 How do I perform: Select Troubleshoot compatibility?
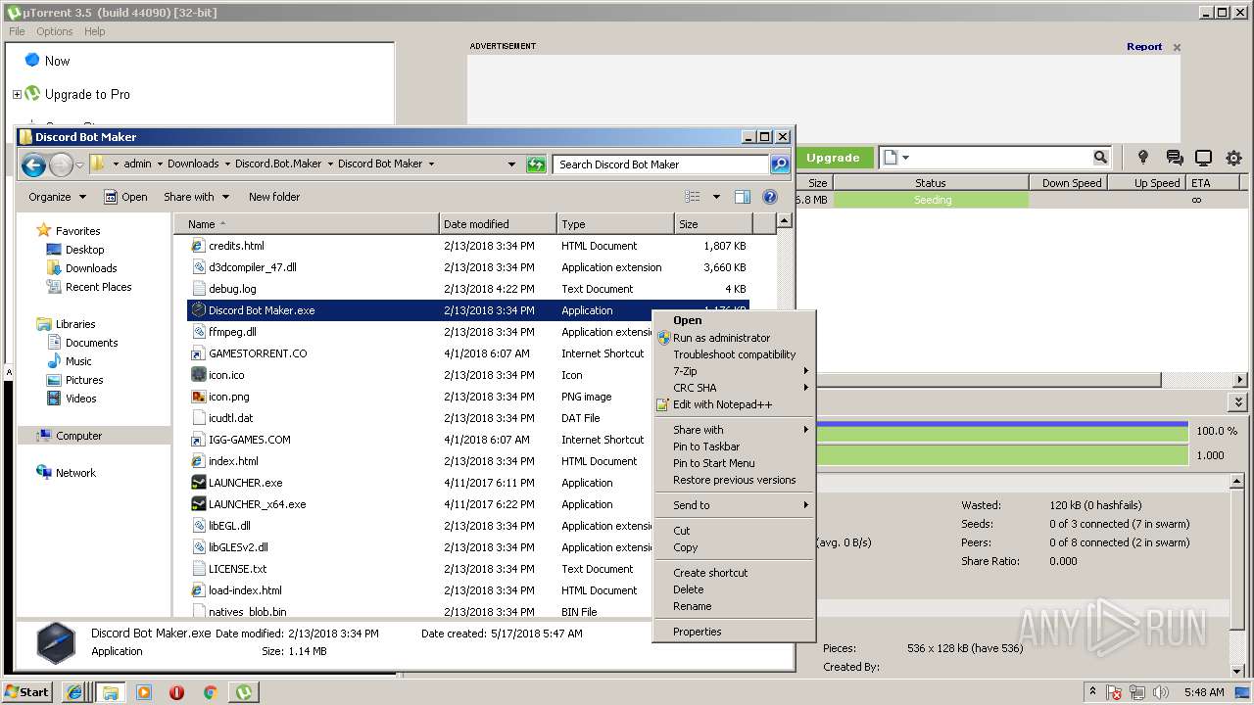735,354
